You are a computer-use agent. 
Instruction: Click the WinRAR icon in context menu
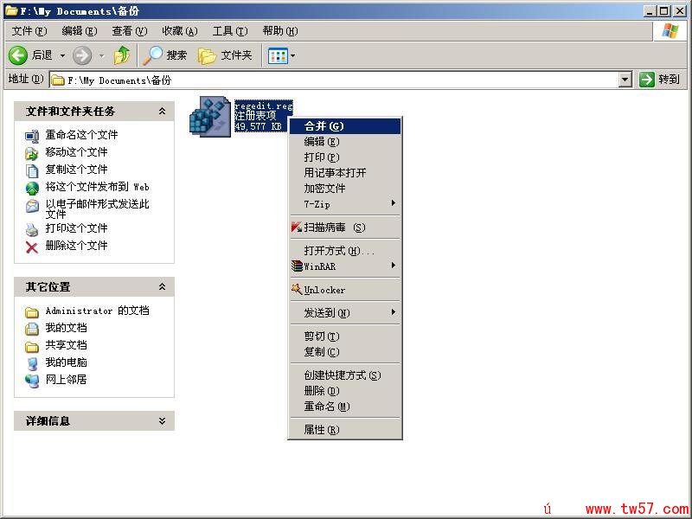click(297, 267)
